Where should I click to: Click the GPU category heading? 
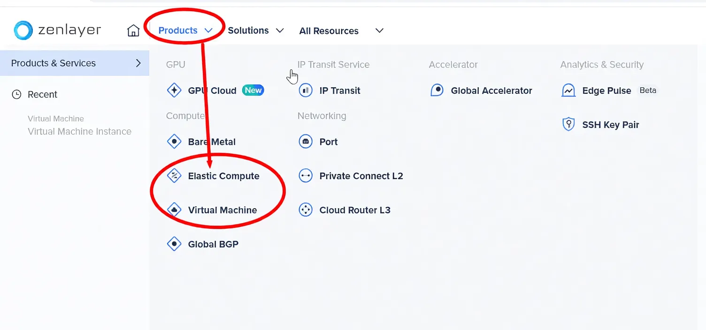coord(176,65)
